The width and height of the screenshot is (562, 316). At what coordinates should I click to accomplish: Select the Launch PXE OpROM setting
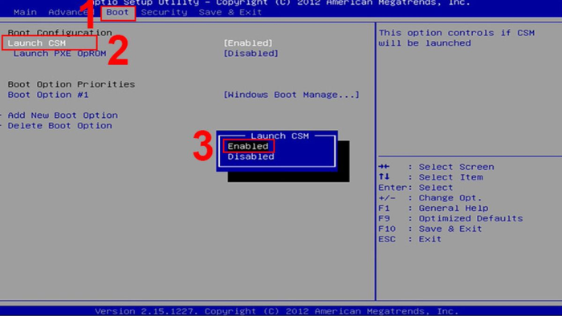[x=60, y=53]
